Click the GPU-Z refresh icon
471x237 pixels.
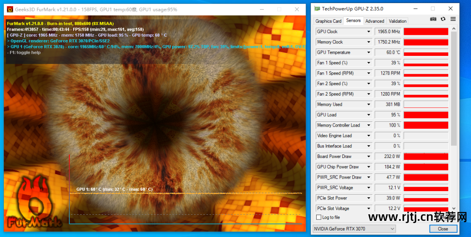443,19
